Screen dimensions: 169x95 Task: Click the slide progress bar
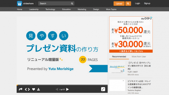pos(62,85)
